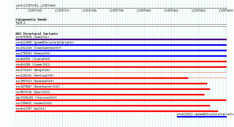Open variant esv2422244 (SimonSanchez2007) label
Image resolution: width=234 pixels, height=127 pixels.
(39, 48)
